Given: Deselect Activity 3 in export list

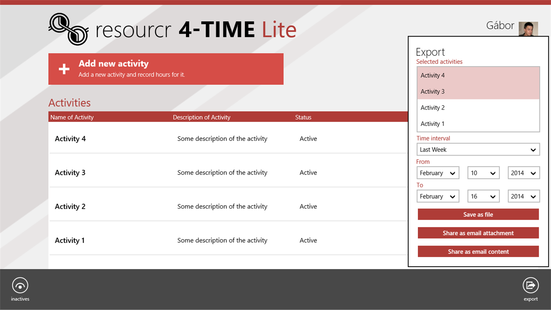Looking at the screenshot, I should pyautogui.click(x=478, y=91).
